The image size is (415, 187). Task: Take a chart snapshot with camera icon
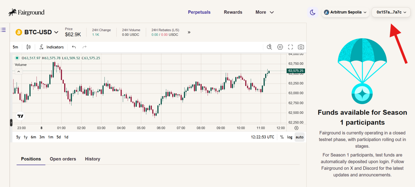301,47
